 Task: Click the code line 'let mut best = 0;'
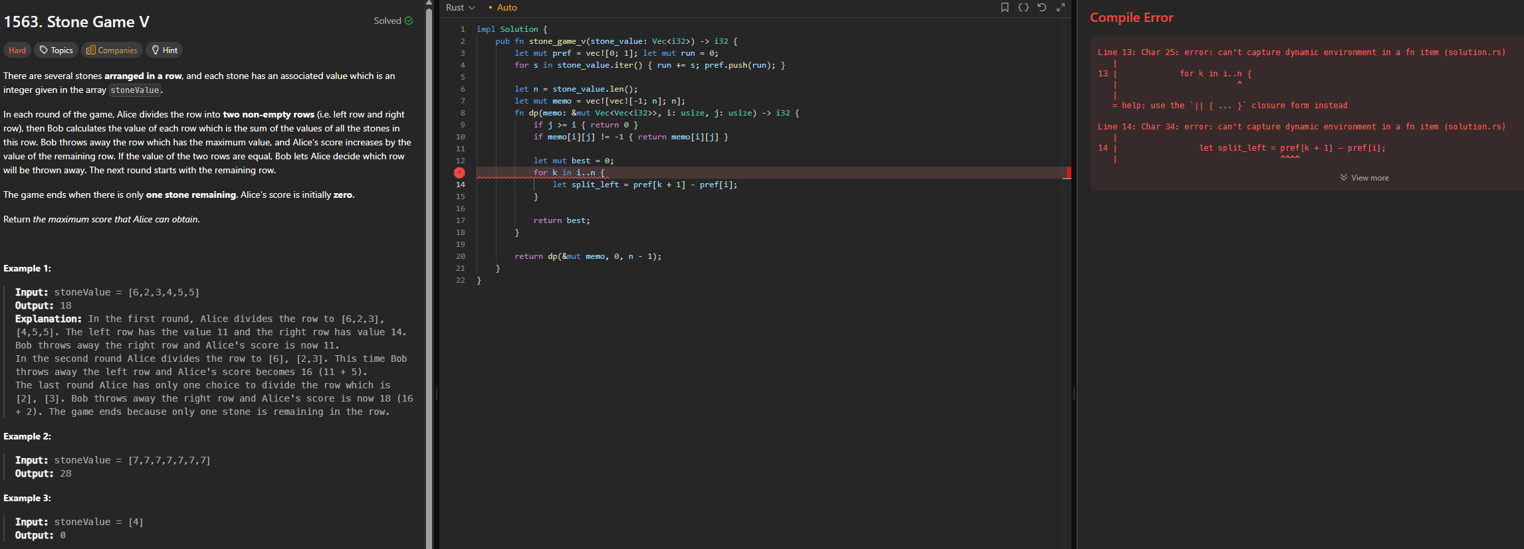click(574, 161)
